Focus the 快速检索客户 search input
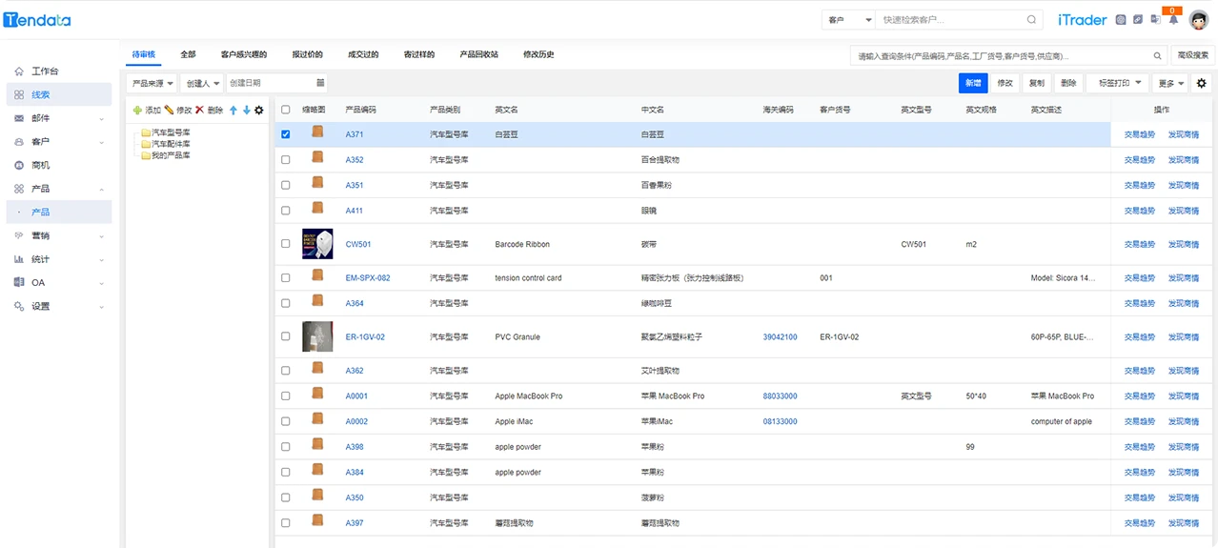This screenshot has width=1218, height=548. click(951, 20)
